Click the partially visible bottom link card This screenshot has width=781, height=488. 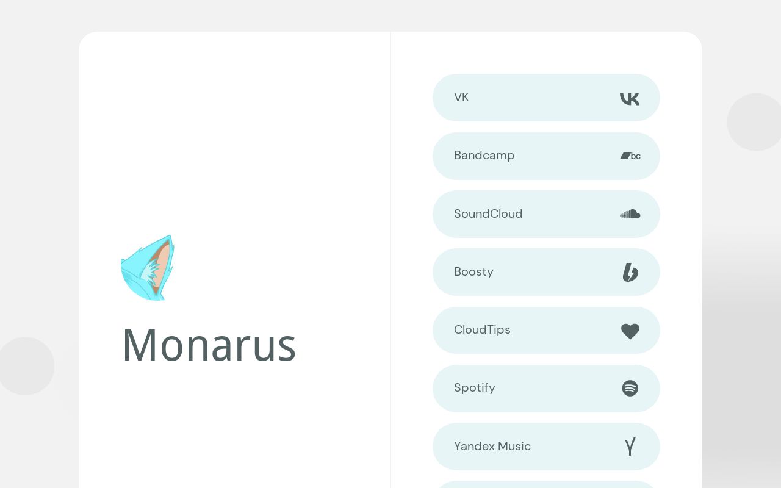(x=546, y=485)
